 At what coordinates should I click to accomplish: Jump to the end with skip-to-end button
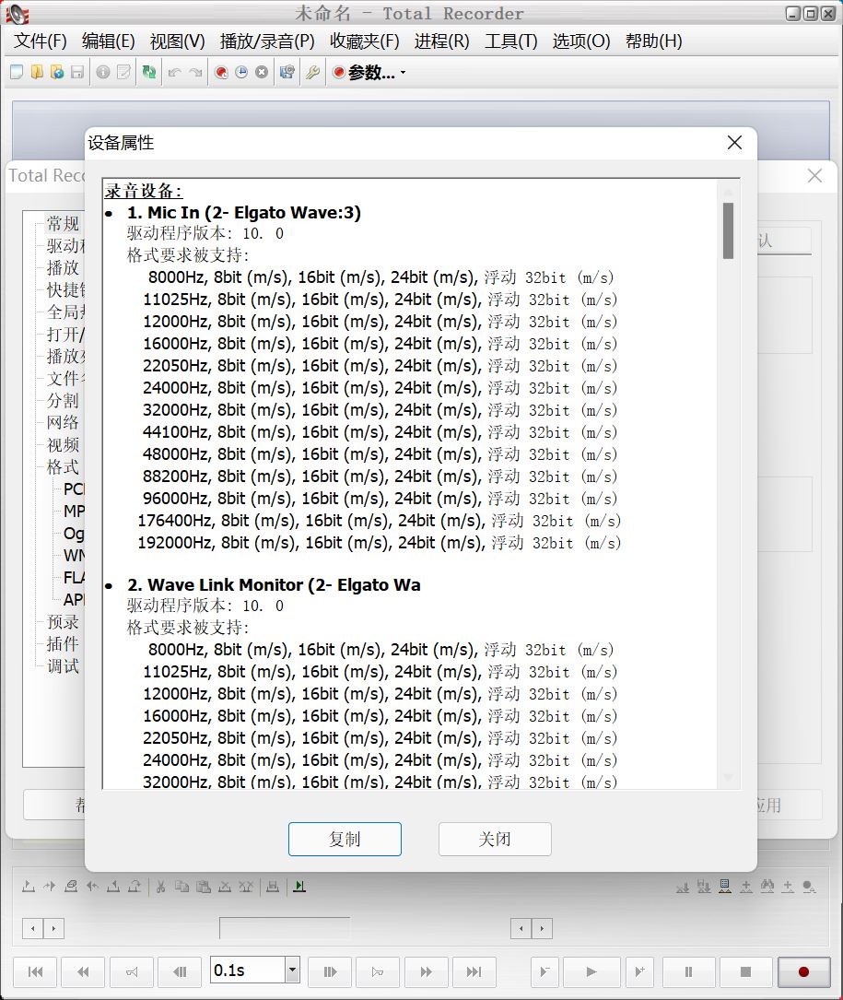(x=474, y=971)
